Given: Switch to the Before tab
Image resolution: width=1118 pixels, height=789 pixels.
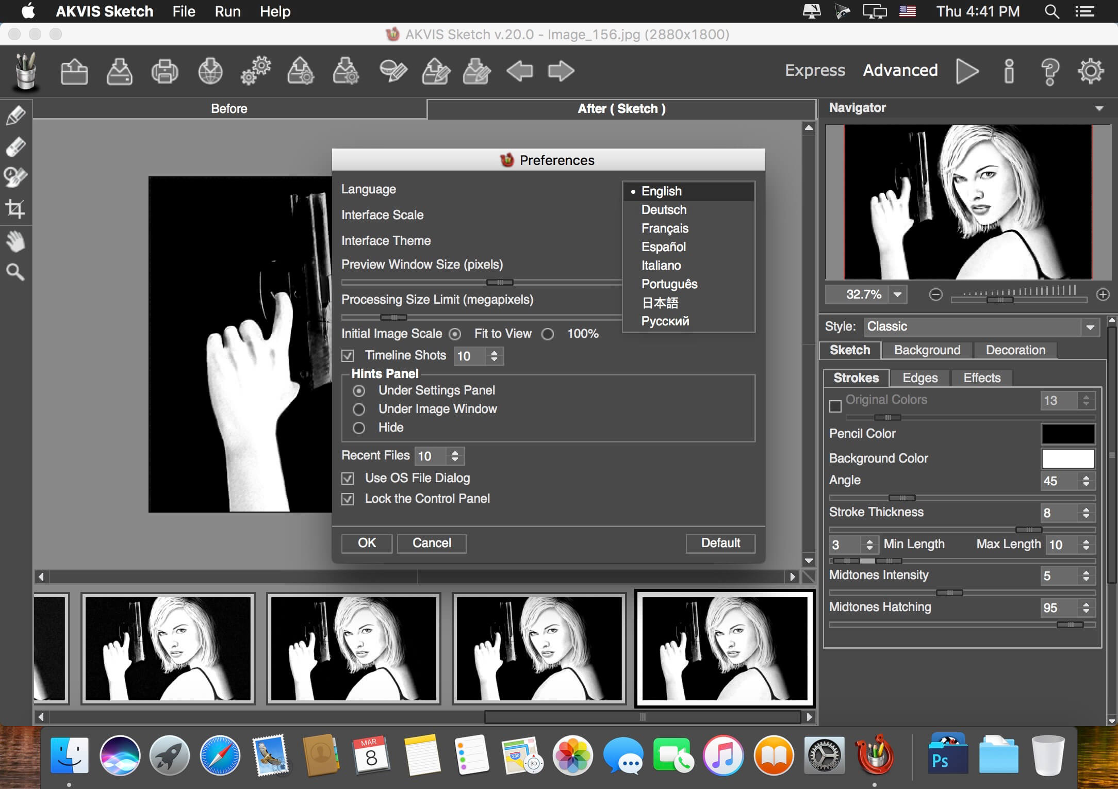Looking at the screenshot, I should [x=229, y=109].
